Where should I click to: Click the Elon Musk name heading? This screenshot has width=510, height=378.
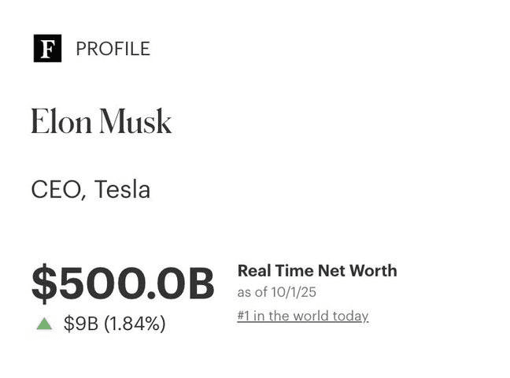pyautogui.click(x=101, y=122)
